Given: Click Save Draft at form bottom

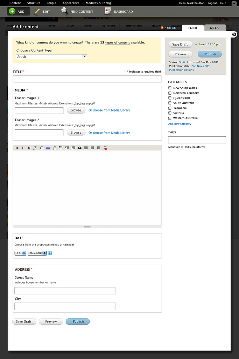Looking at the screenshot, I should pyautogui.click(x=24, y=321).
